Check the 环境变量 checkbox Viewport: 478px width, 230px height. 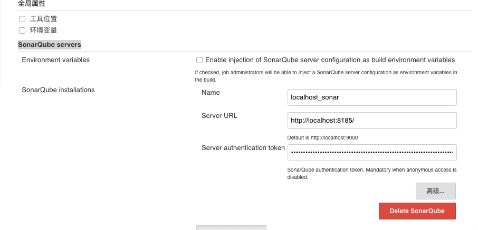pyautogui.click(x=22, y=31)
